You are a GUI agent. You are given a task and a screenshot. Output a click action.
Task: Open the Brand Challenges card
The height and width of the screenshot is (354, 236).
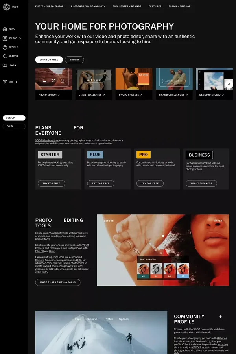coord(174,84)
